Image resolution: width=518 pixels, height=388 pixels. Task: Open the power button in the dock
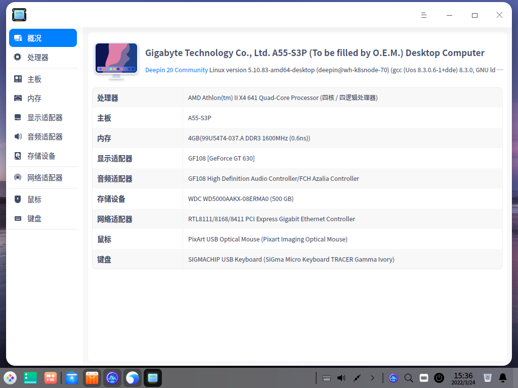[439, 378]
